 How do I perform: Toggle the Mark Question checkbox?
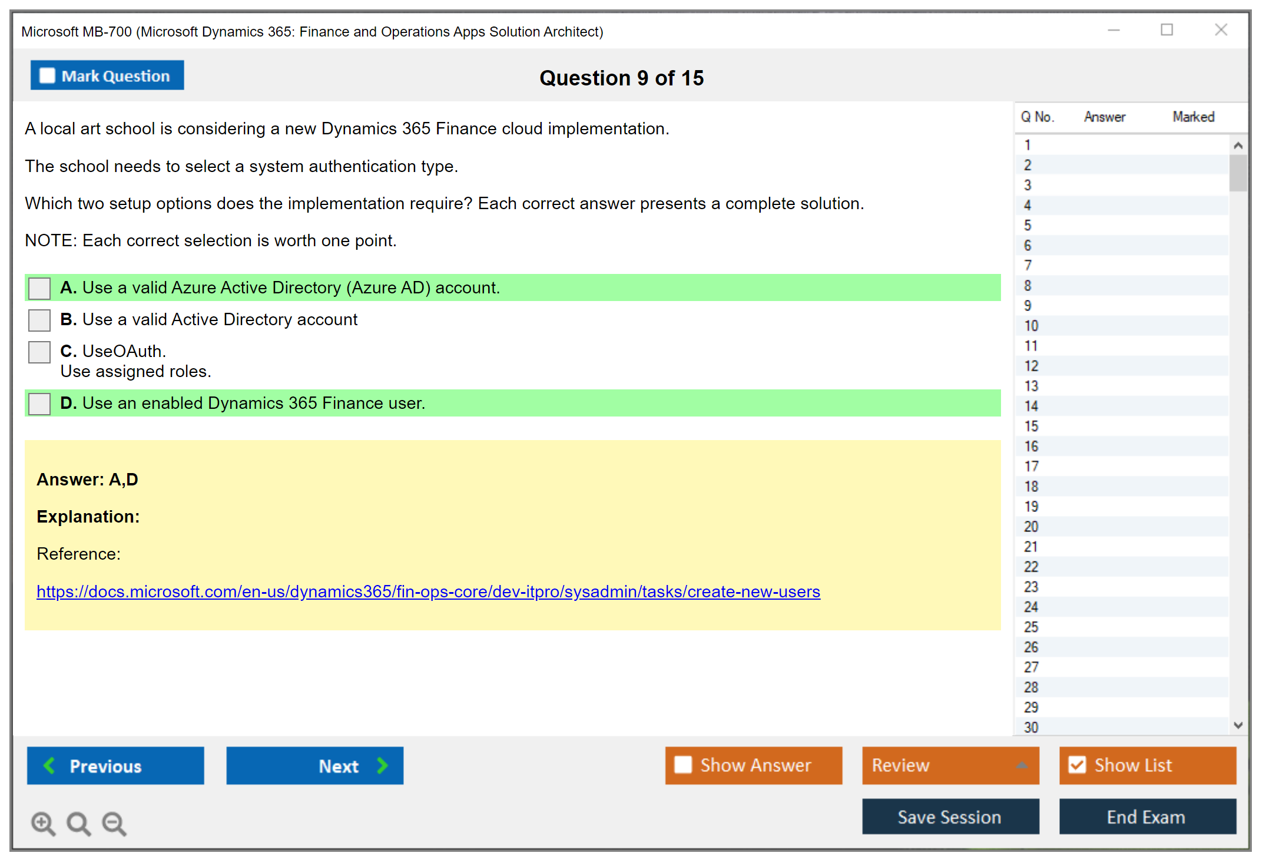coord(47,75)
